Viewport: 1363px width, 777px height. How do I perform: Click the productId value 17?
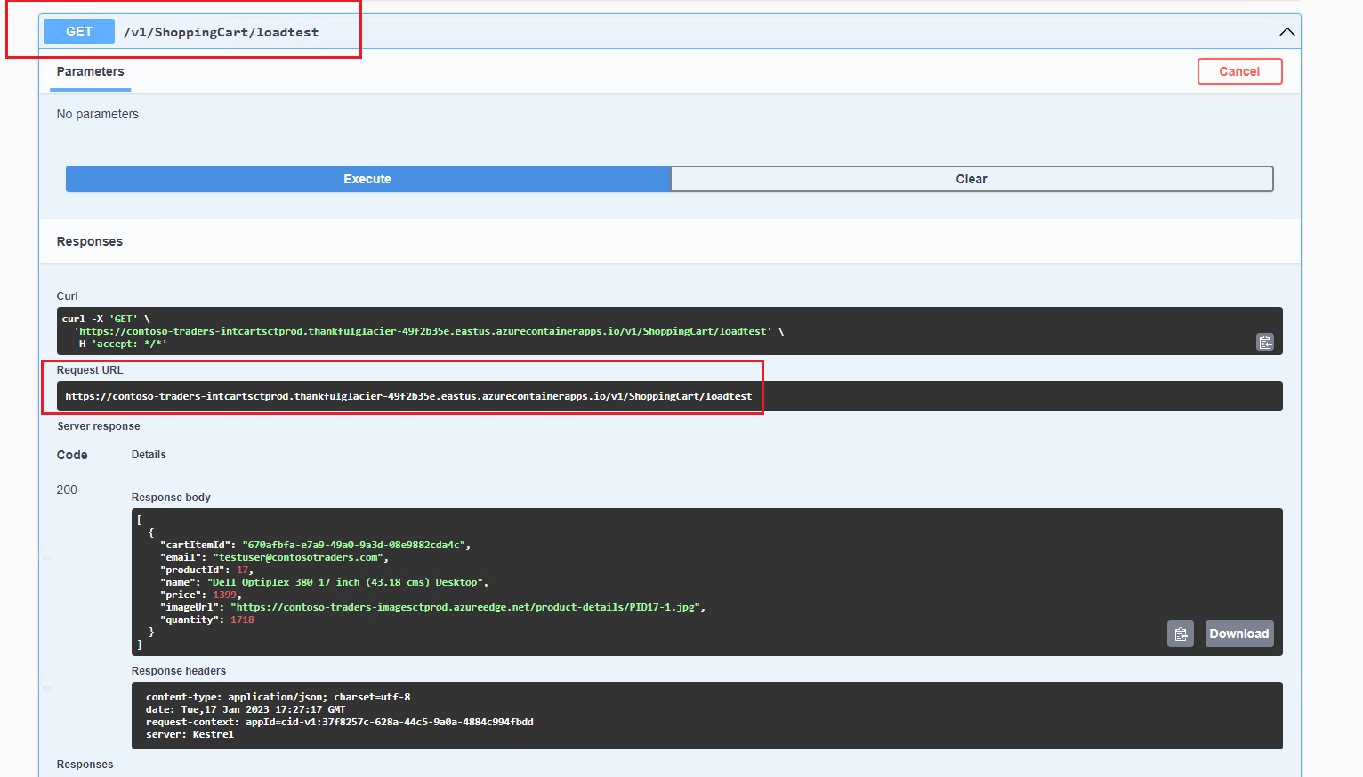[242, 570]
